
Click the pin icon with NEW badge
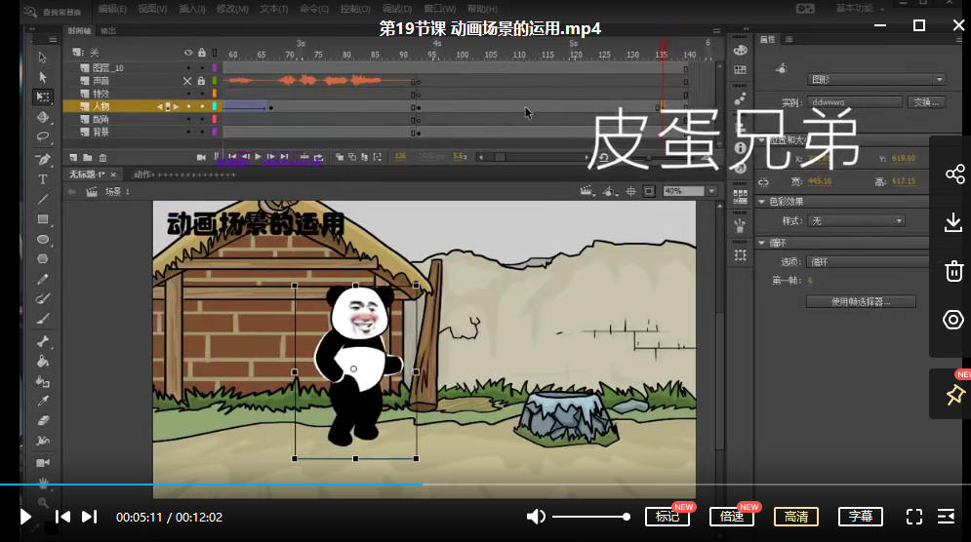tap(954, 395)
